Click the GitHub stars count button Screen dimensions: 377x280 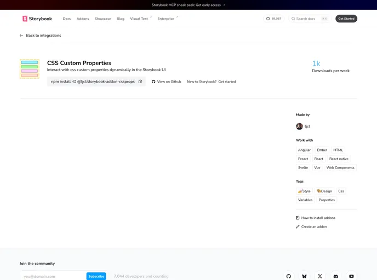point(273,19)
